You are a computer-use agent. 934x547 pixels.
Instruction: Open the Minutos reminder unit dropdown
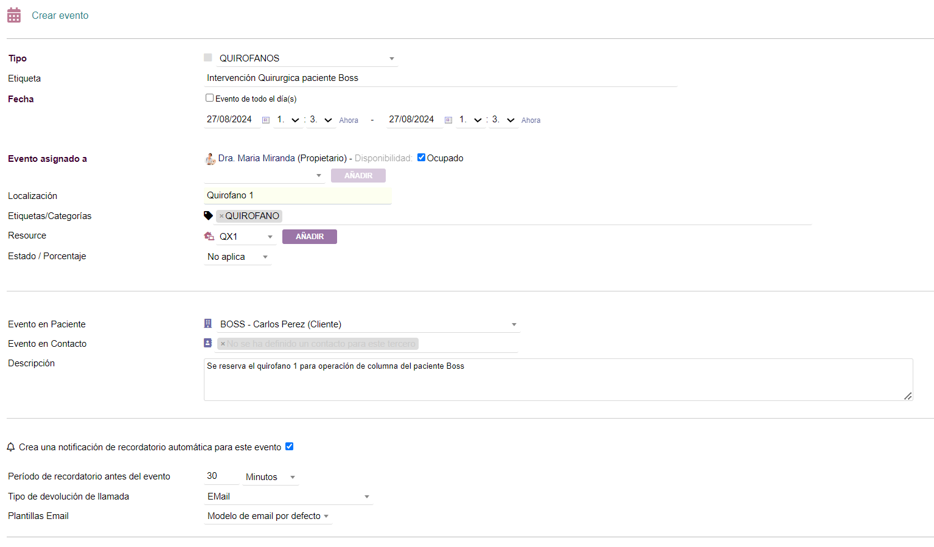coord(270,477)
